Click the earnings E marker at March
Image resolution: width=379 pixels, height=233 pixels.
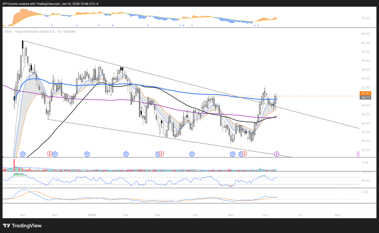(161, 154)
